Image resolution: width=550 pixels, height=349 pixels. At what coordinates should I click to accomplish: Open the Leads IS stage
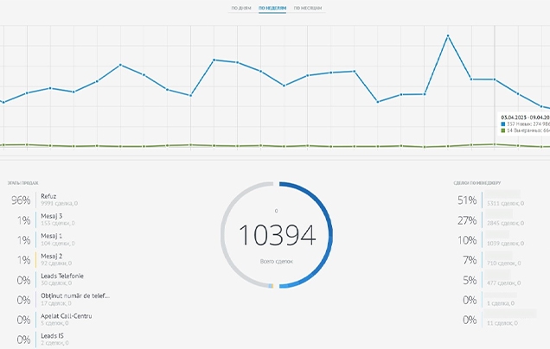(x=52, y=336)
